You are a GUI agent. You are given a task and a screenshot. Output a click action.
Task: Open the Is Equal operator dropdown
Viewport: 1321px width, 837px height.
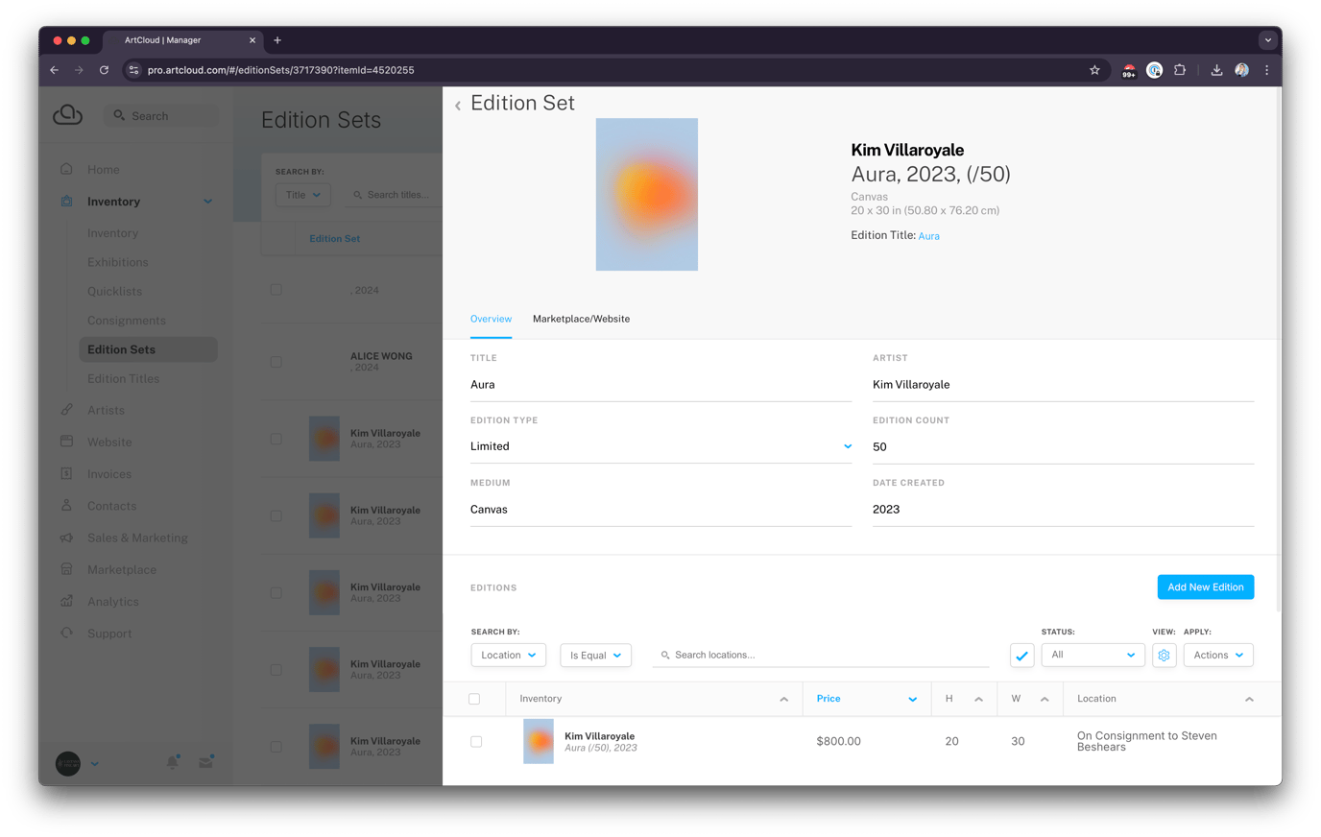click(595, 656)
